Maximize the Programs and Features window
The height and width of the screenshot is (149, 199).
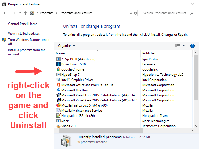(180, 4)
